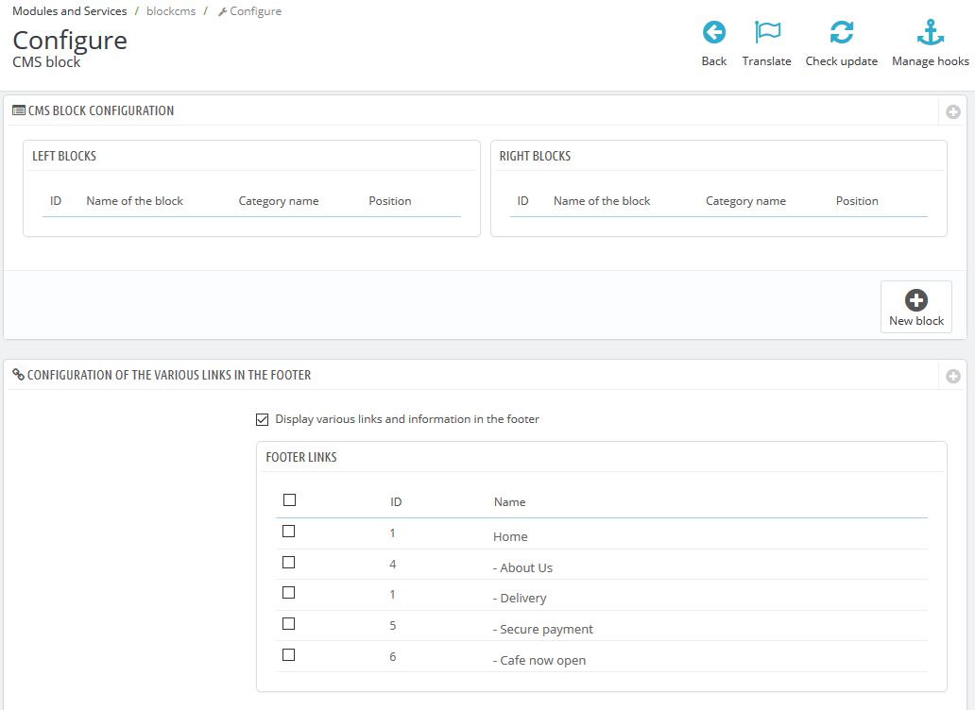Click the CMS Block Configuration list icon
This screenshot has height=710, width=975.
[x=19, y=110]
